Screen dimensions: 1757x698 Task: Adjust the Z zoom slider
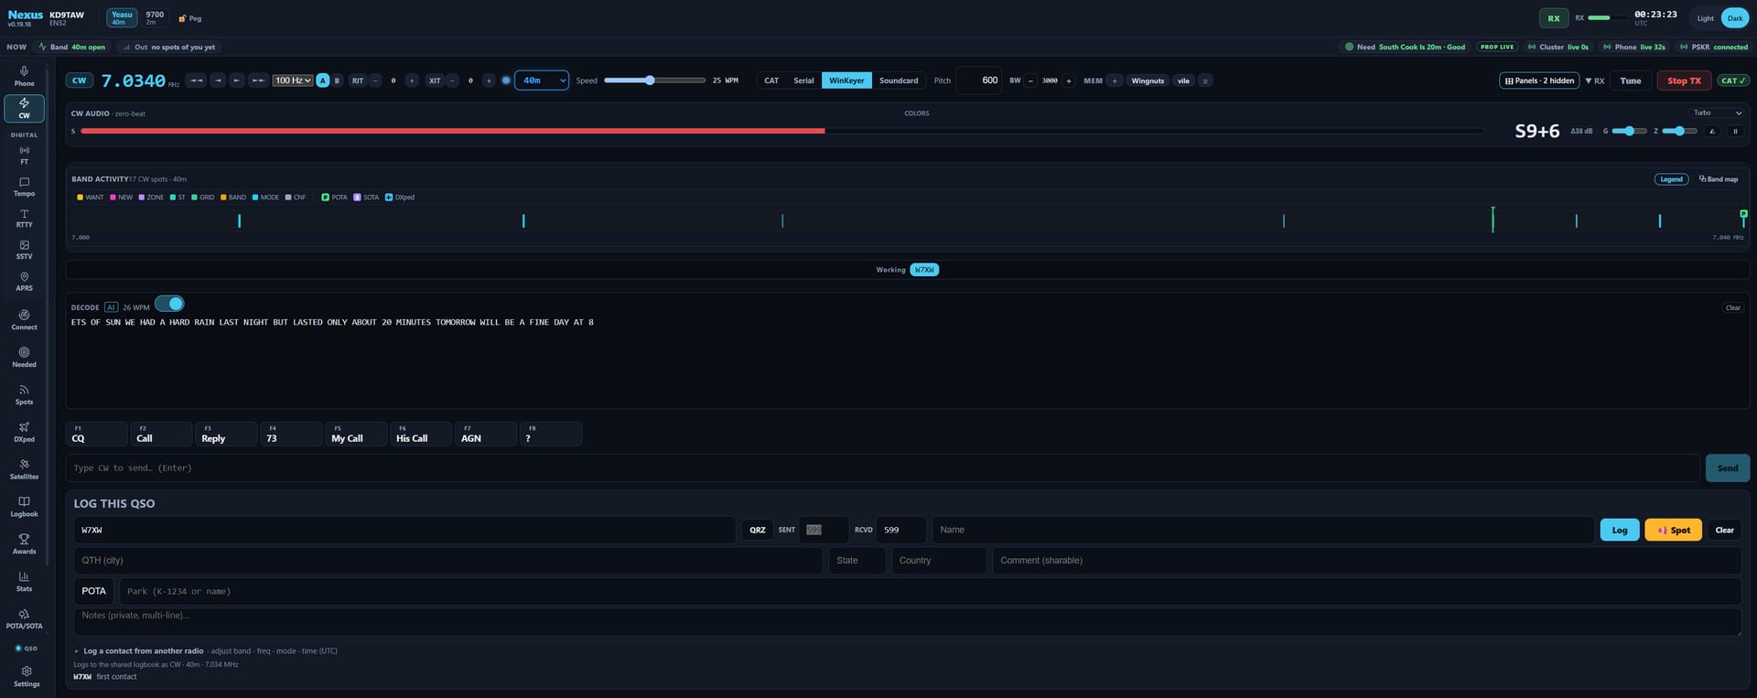[1679, 131]
